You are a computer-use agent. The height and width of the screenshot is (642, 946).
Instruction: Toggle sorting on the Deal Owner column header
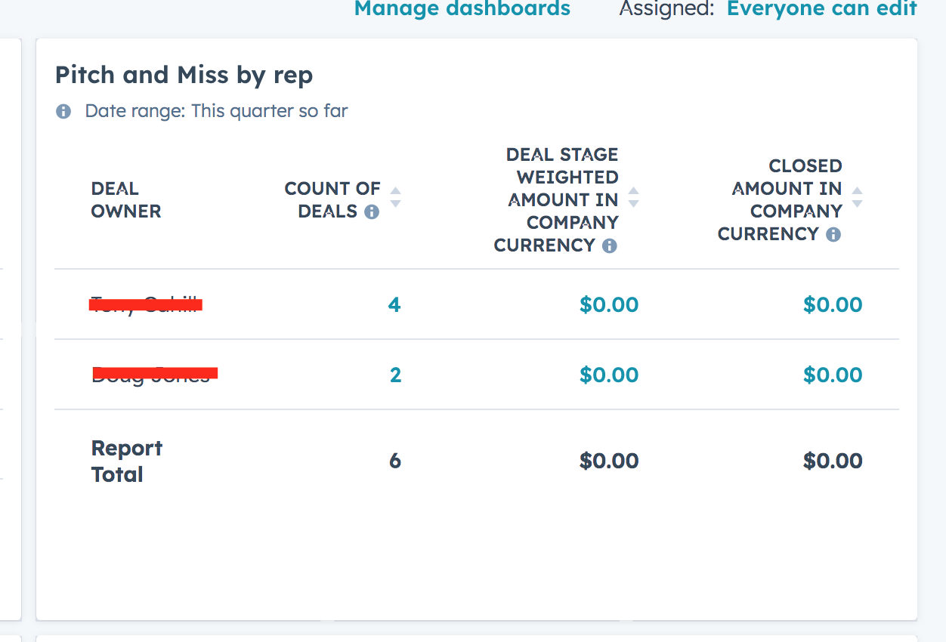click(x=125, y=199)
